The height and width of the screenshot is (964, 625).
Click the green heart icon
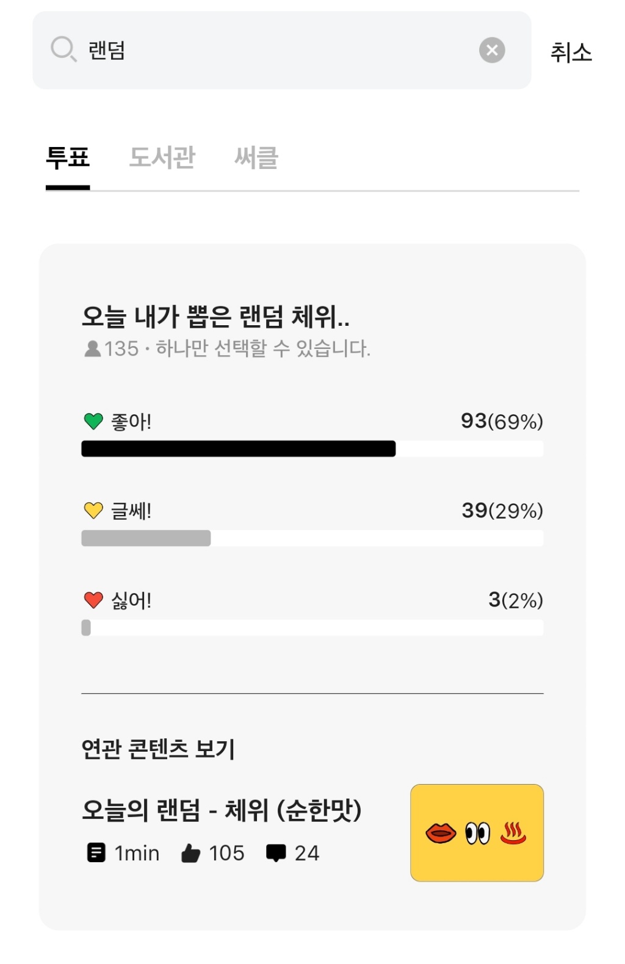point(93,421)
